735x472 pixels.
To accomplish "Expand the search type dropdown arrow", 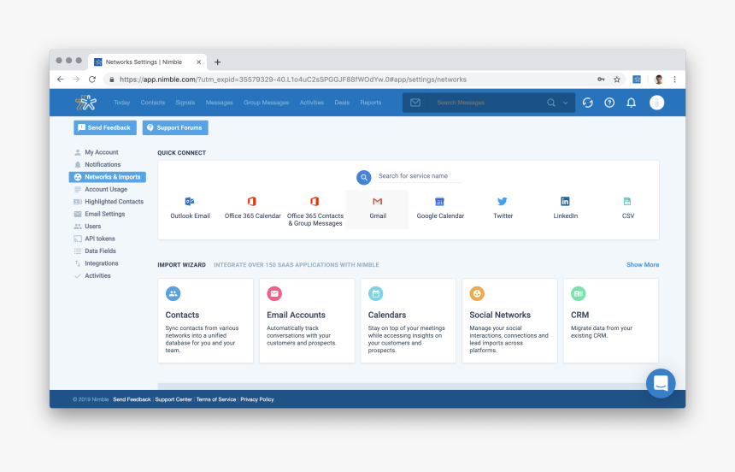I will tap(565, 103).
